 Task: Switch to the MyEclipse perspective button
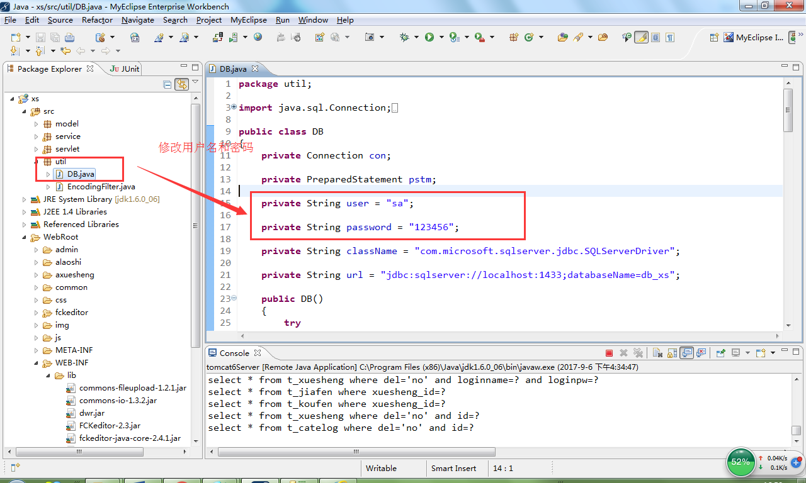point(754,38)
